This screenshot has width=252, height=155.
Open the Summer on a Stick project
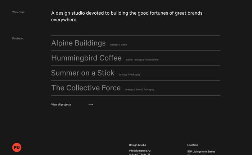(x=82, y=73)
